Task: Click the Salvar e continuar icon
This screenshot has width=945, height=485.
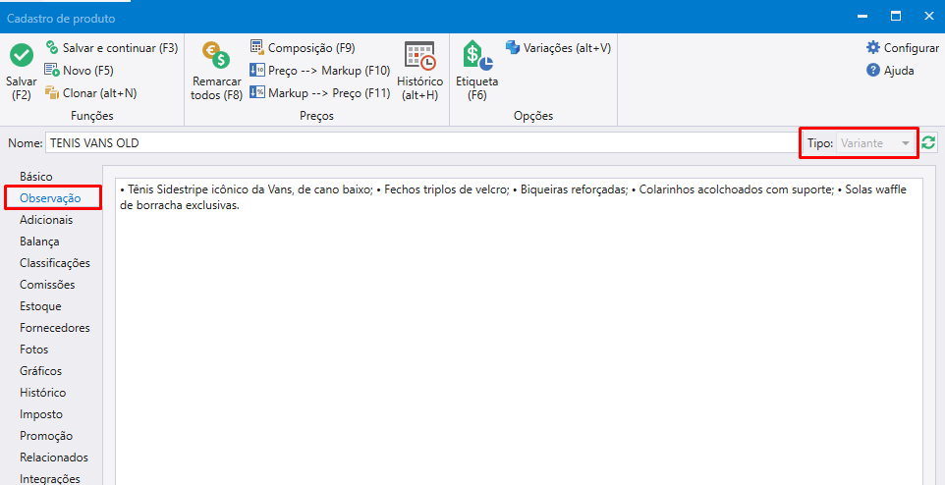Action: click(52, 47)
